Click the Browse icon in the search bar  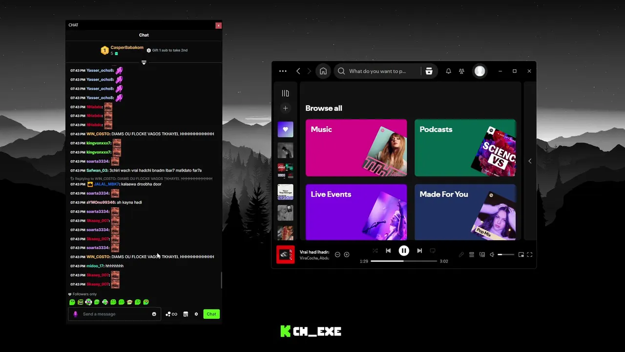click(x=429, y=71)
